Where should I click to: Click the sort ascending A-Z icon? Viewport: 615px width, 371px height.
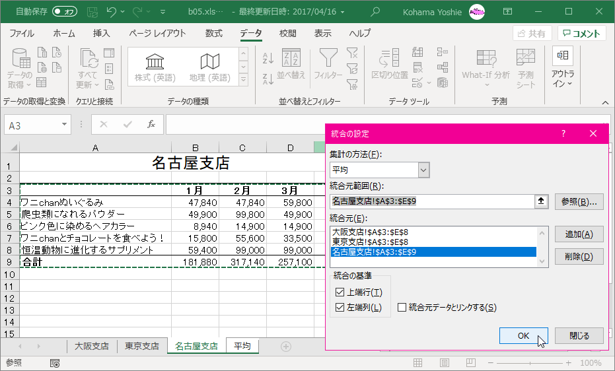click(x=268, y=58)
